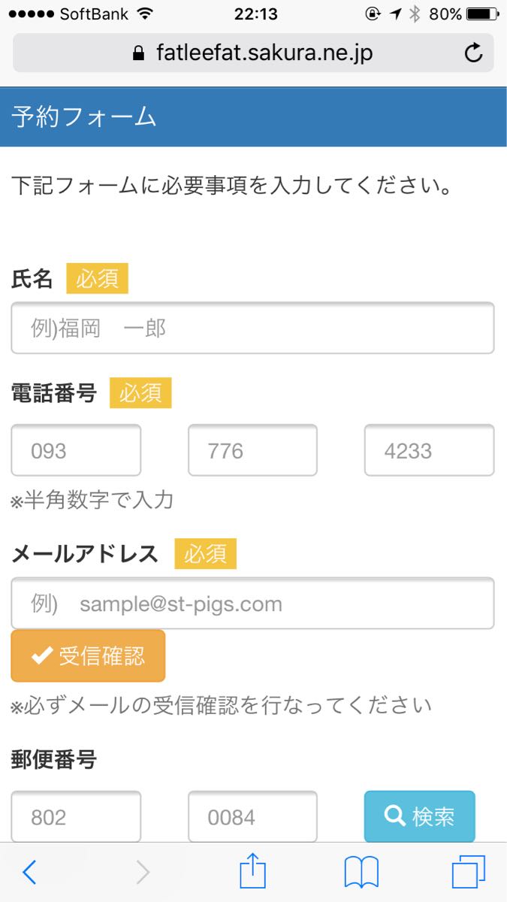Tap battery icon in status bar
507x902 pixels.
coord(482,14)
